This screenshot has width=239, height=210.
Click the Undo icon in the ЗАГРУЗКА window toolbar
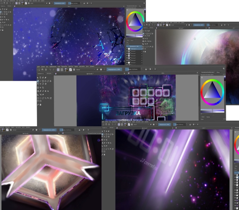click(50, 69)
